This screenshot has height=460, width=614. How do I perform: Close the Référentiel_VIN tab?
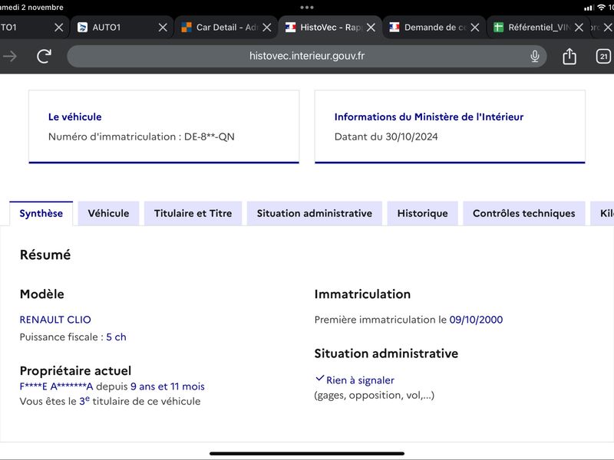579,28
